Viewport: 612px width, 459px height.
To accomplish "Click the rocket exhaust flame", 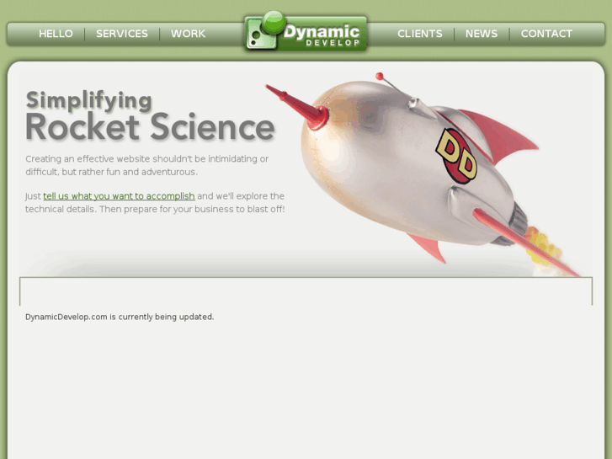I will tap(544, 247).
